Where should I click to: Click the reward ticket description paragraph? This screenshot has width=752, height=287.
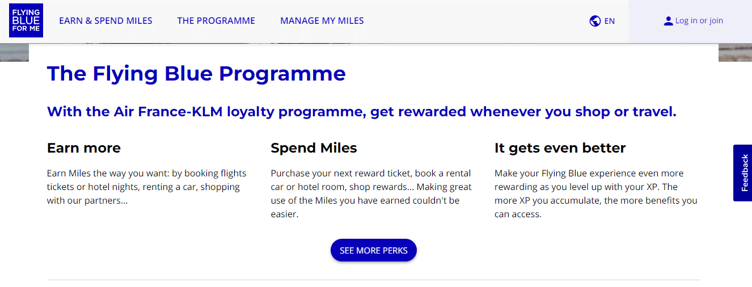[371, 194]
